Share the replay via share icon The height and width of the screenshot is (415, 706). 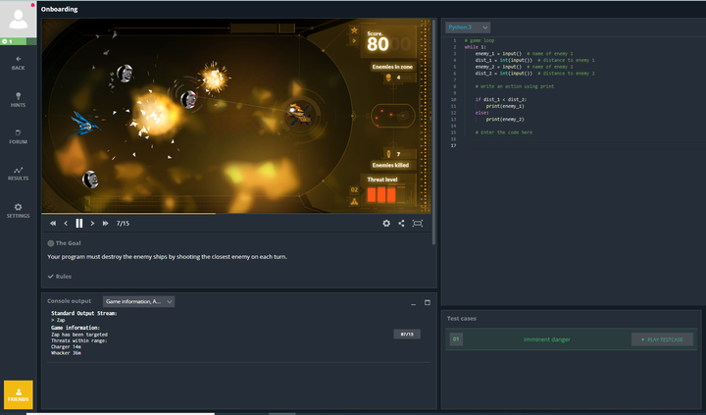click(x=401, y=223)
